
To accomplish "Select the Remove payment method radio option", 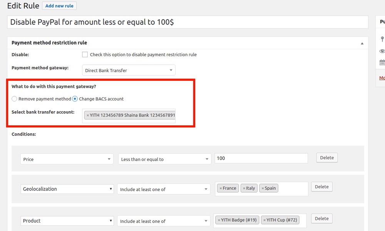I will click(14, 99).
